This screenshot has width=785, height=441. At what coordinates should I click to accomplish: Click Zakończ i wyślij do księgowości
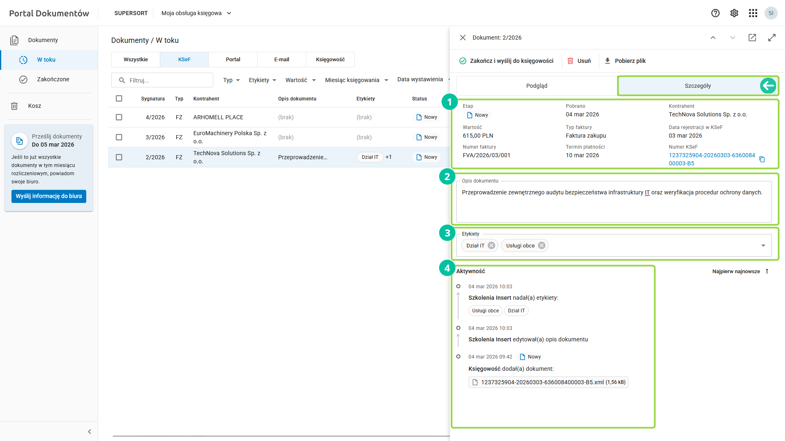(x=506, y=61)
